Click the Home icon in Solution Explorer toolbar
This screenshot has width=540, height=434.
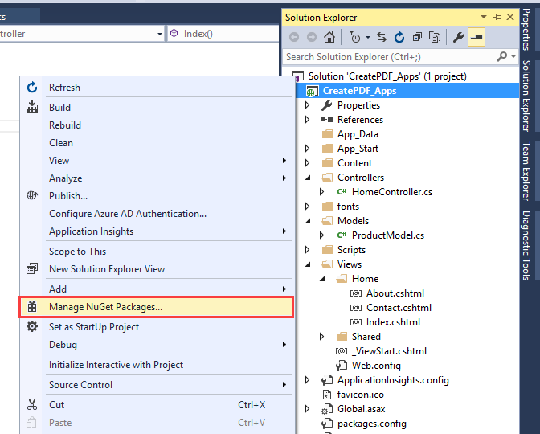tap(329, 37)
